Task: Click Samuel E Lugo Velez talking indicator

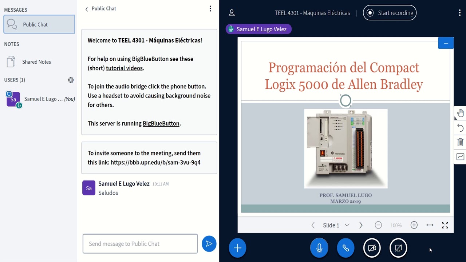Action: point(258,29)
